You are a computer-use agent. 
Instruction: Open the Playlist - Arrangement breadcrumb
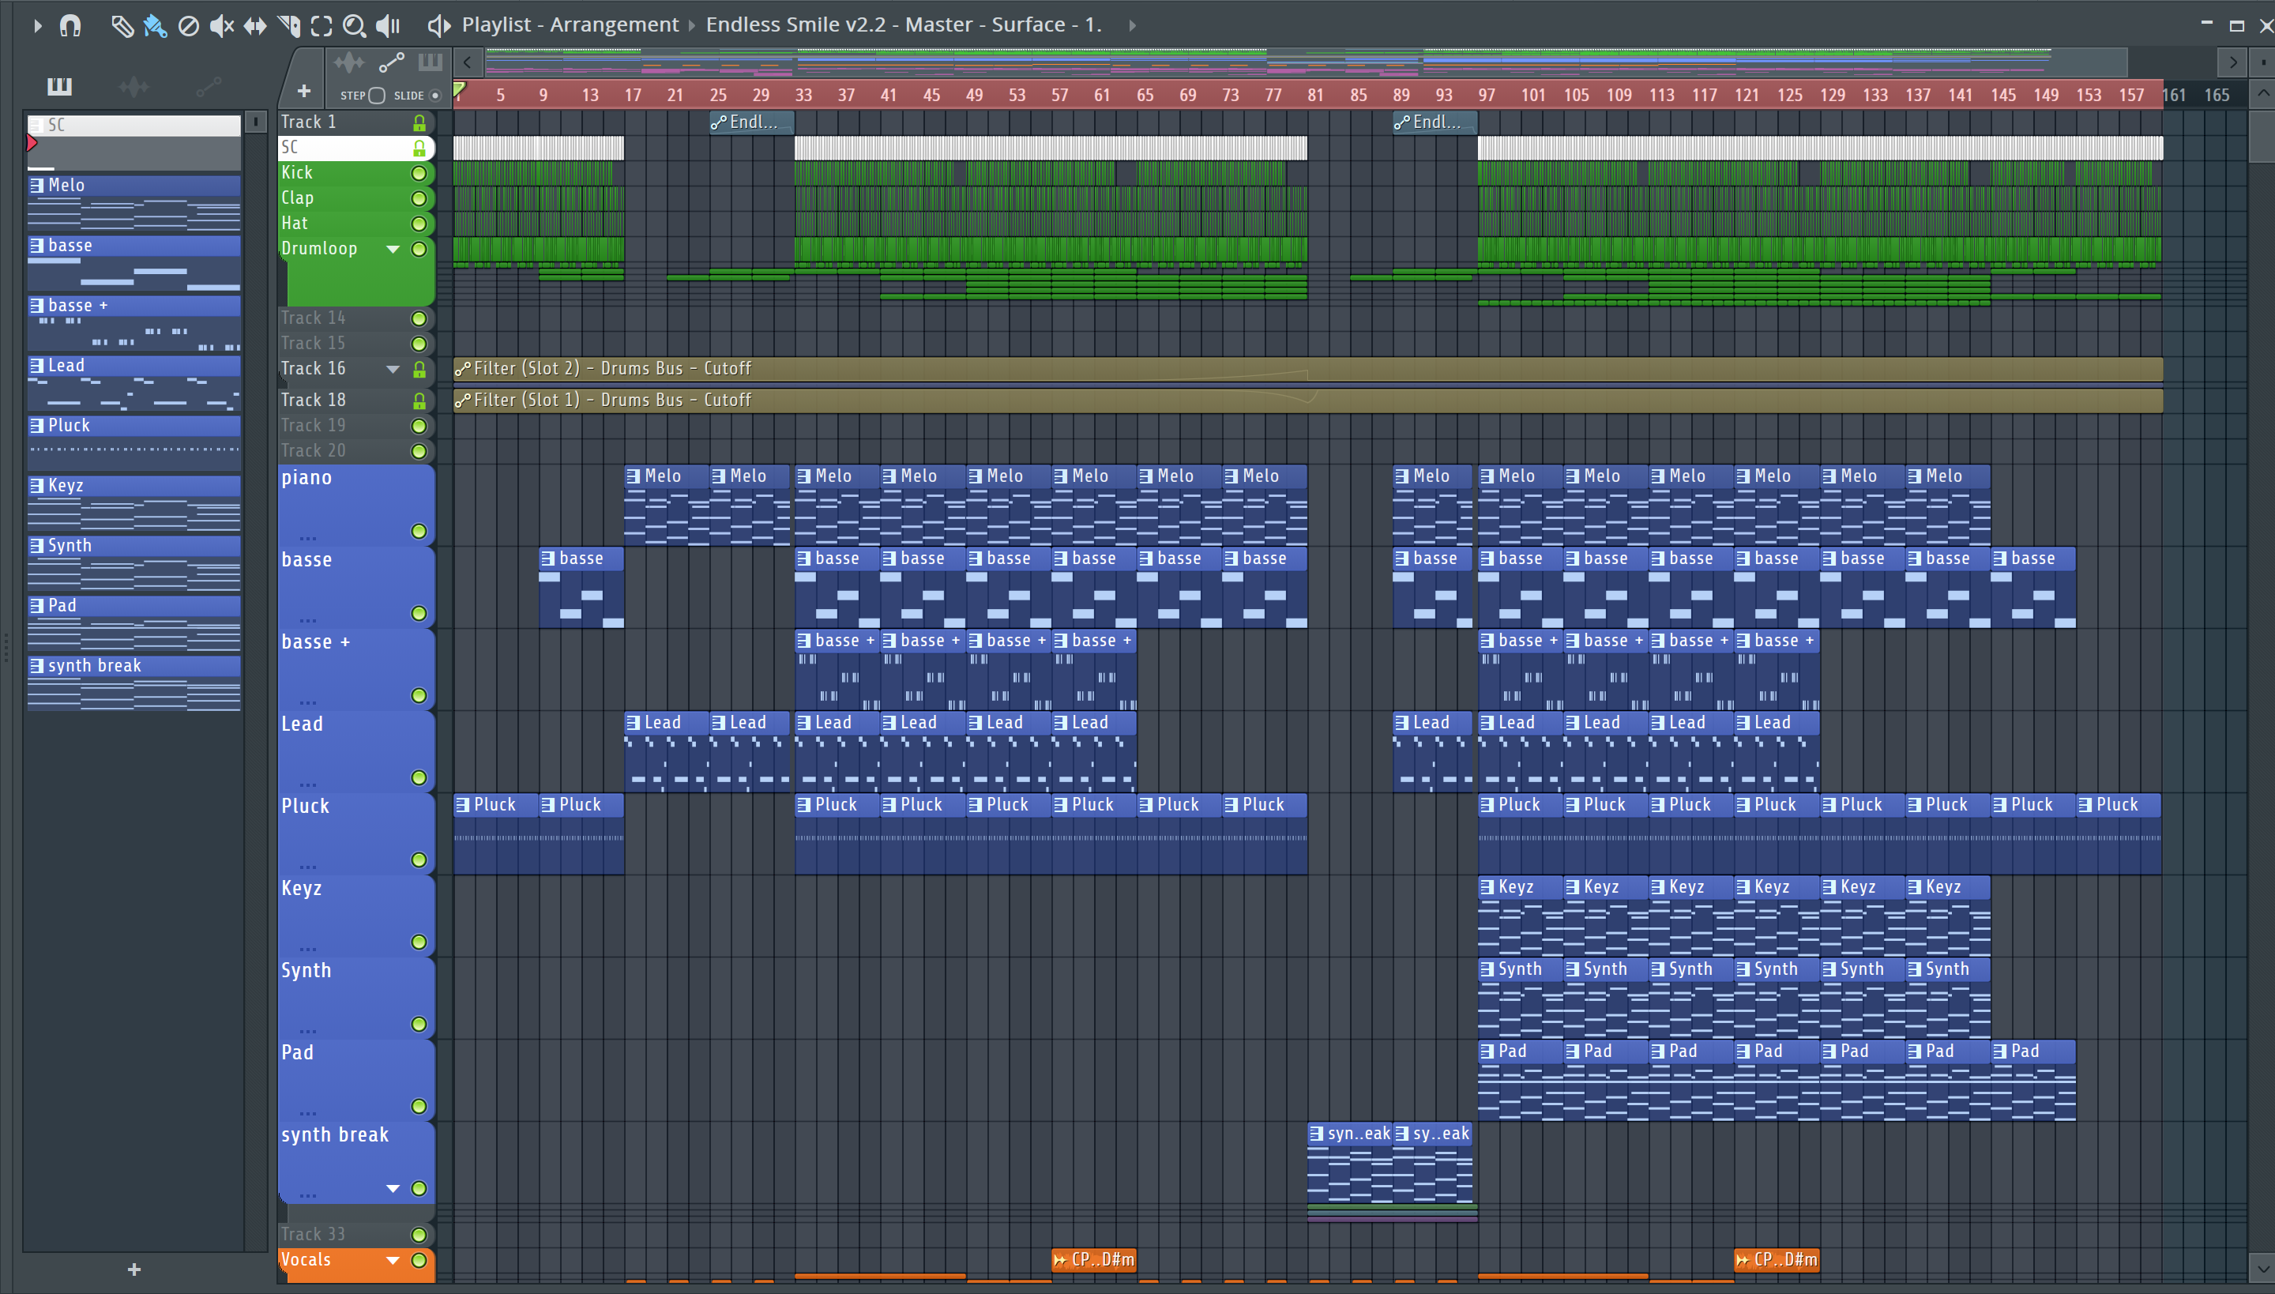pos(570,25)
